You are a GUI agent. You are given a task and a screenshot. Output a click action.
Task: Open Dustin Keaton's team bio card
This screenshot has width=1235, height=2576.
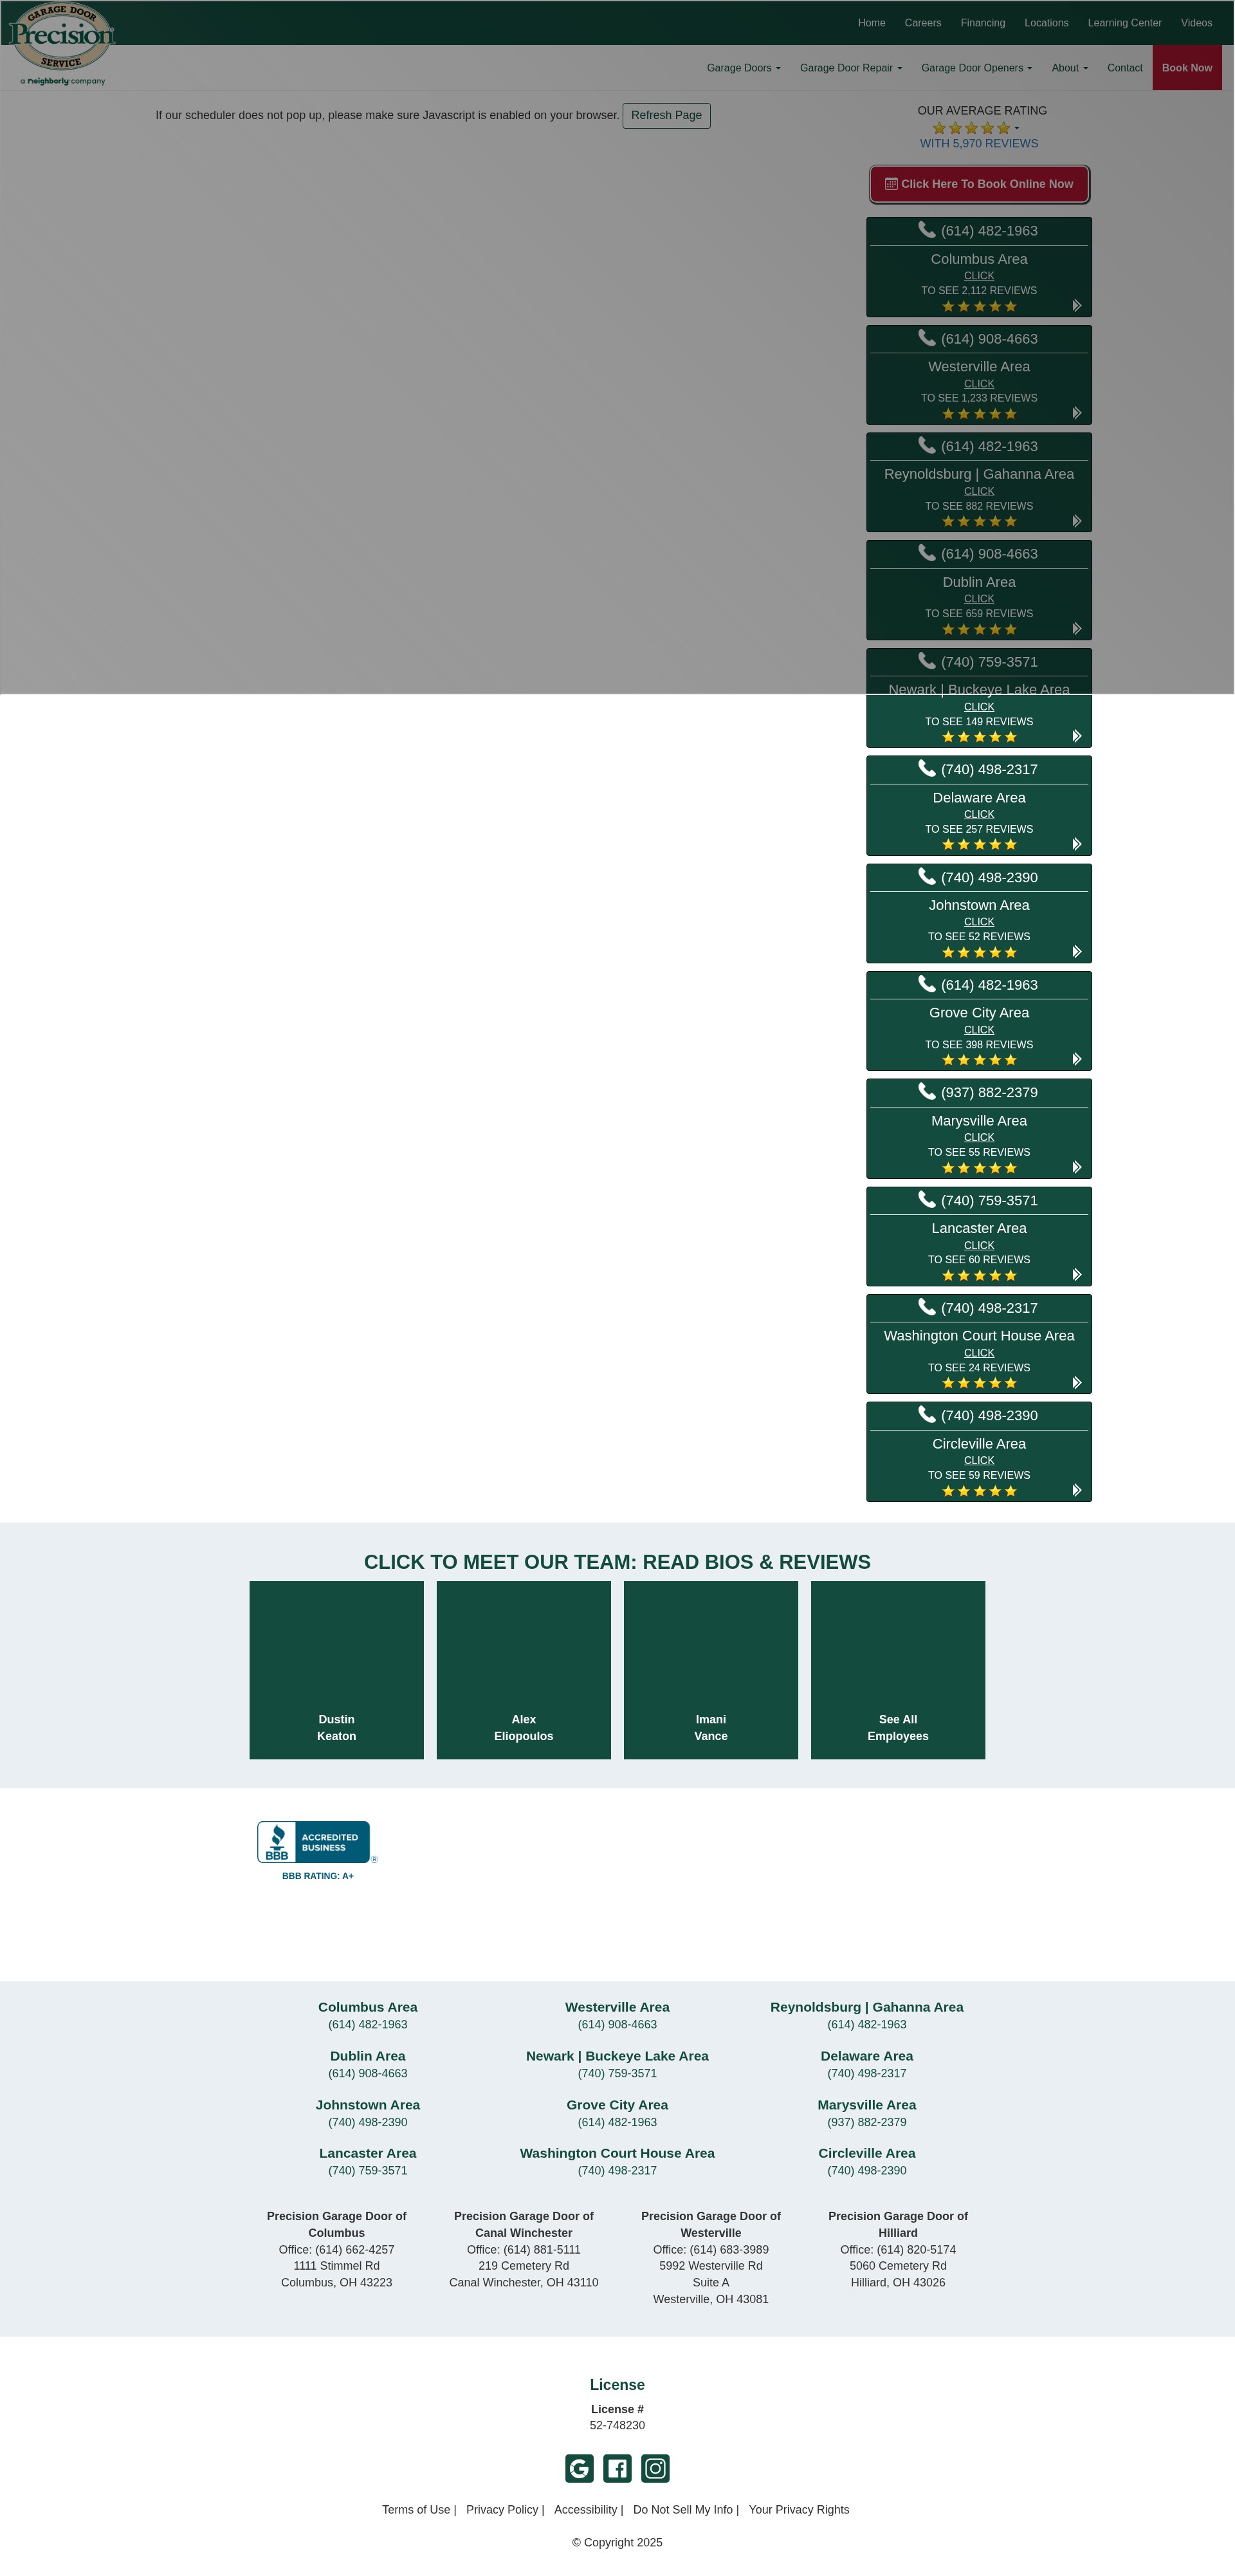pos(336,1669)
